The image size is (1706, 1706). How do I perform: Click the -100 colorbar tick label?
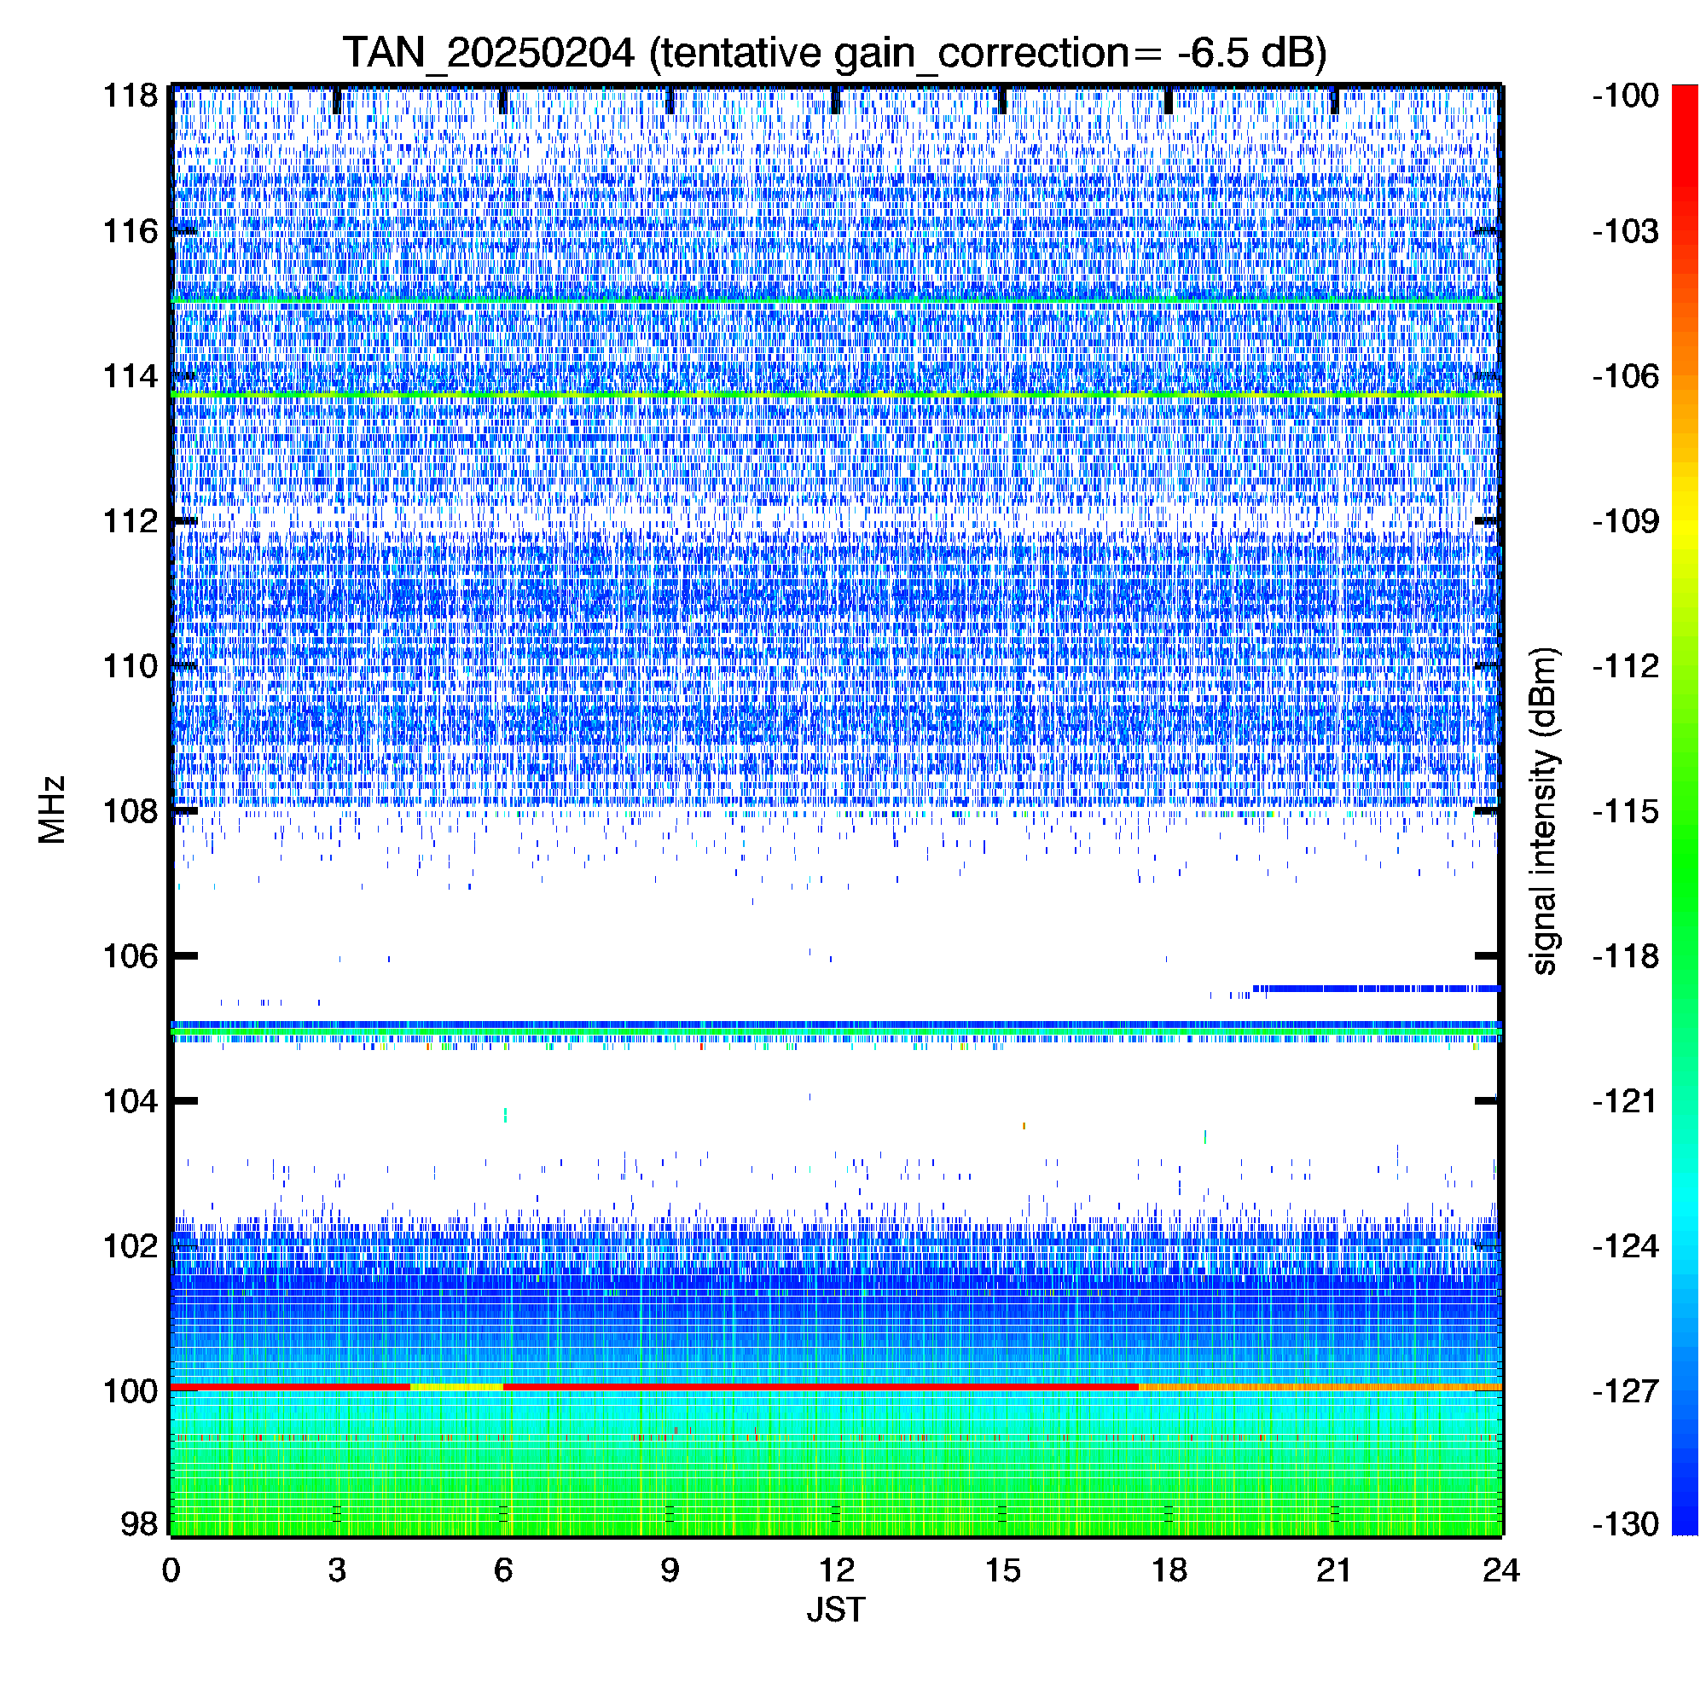click(x=1626, y=96)
